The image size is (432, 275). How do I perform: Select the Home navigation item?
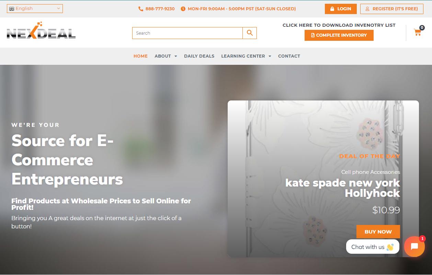(x=140, y=56)
